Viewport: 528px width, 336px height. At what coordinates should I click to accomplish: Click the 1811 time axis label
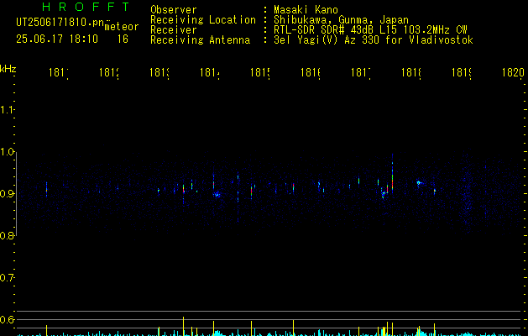(58, 72)
